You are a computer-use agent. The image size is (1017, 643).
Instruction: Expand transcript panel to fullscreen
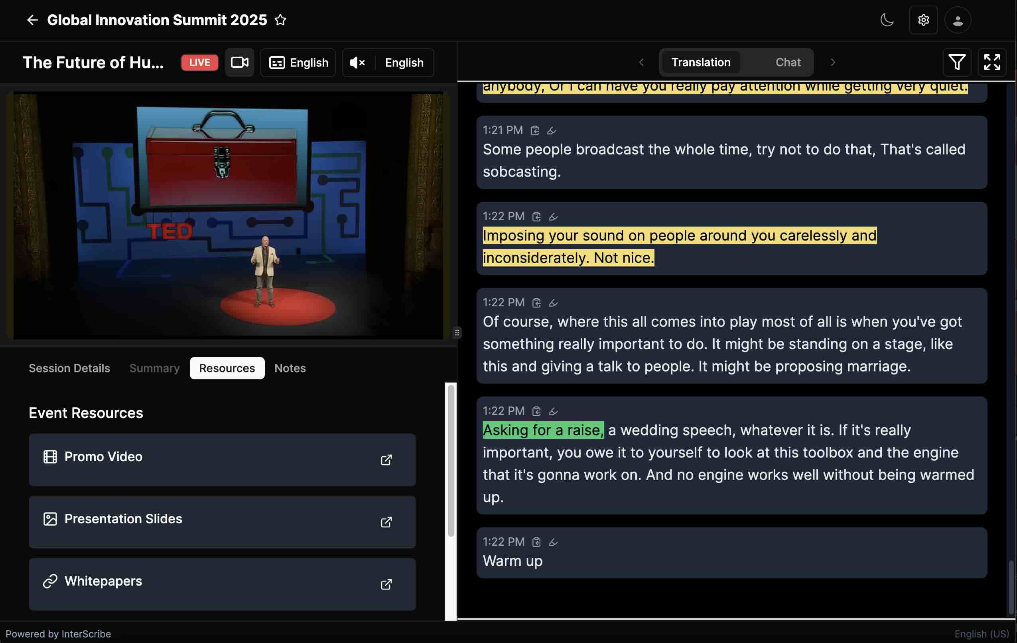pyautogui.click(x=991, y=63)
